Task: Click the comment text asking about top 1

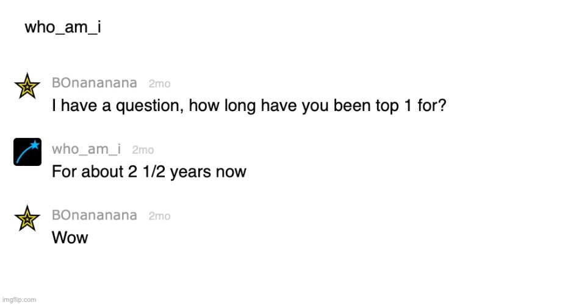Action: point(249,106)
